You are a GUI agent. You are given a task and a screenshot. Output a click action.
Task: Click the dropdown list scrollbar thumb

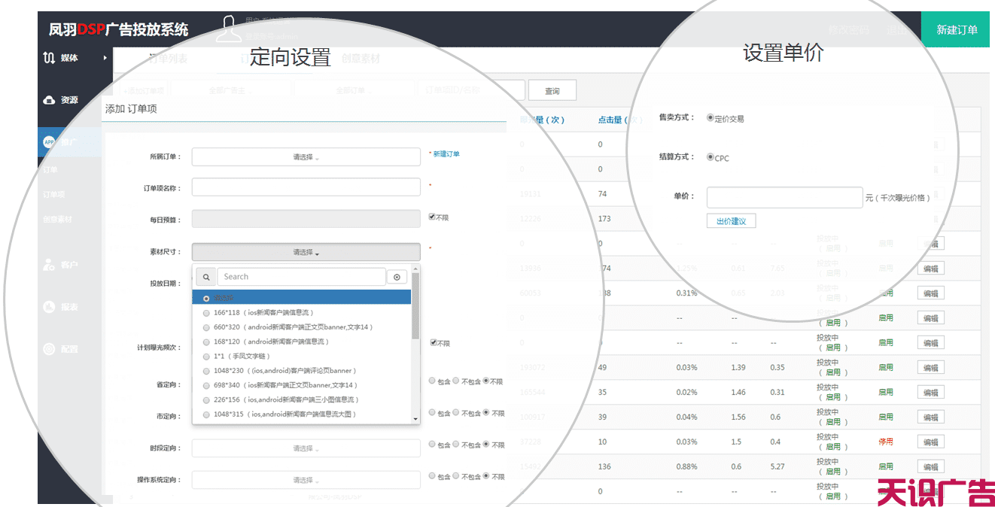415,305
